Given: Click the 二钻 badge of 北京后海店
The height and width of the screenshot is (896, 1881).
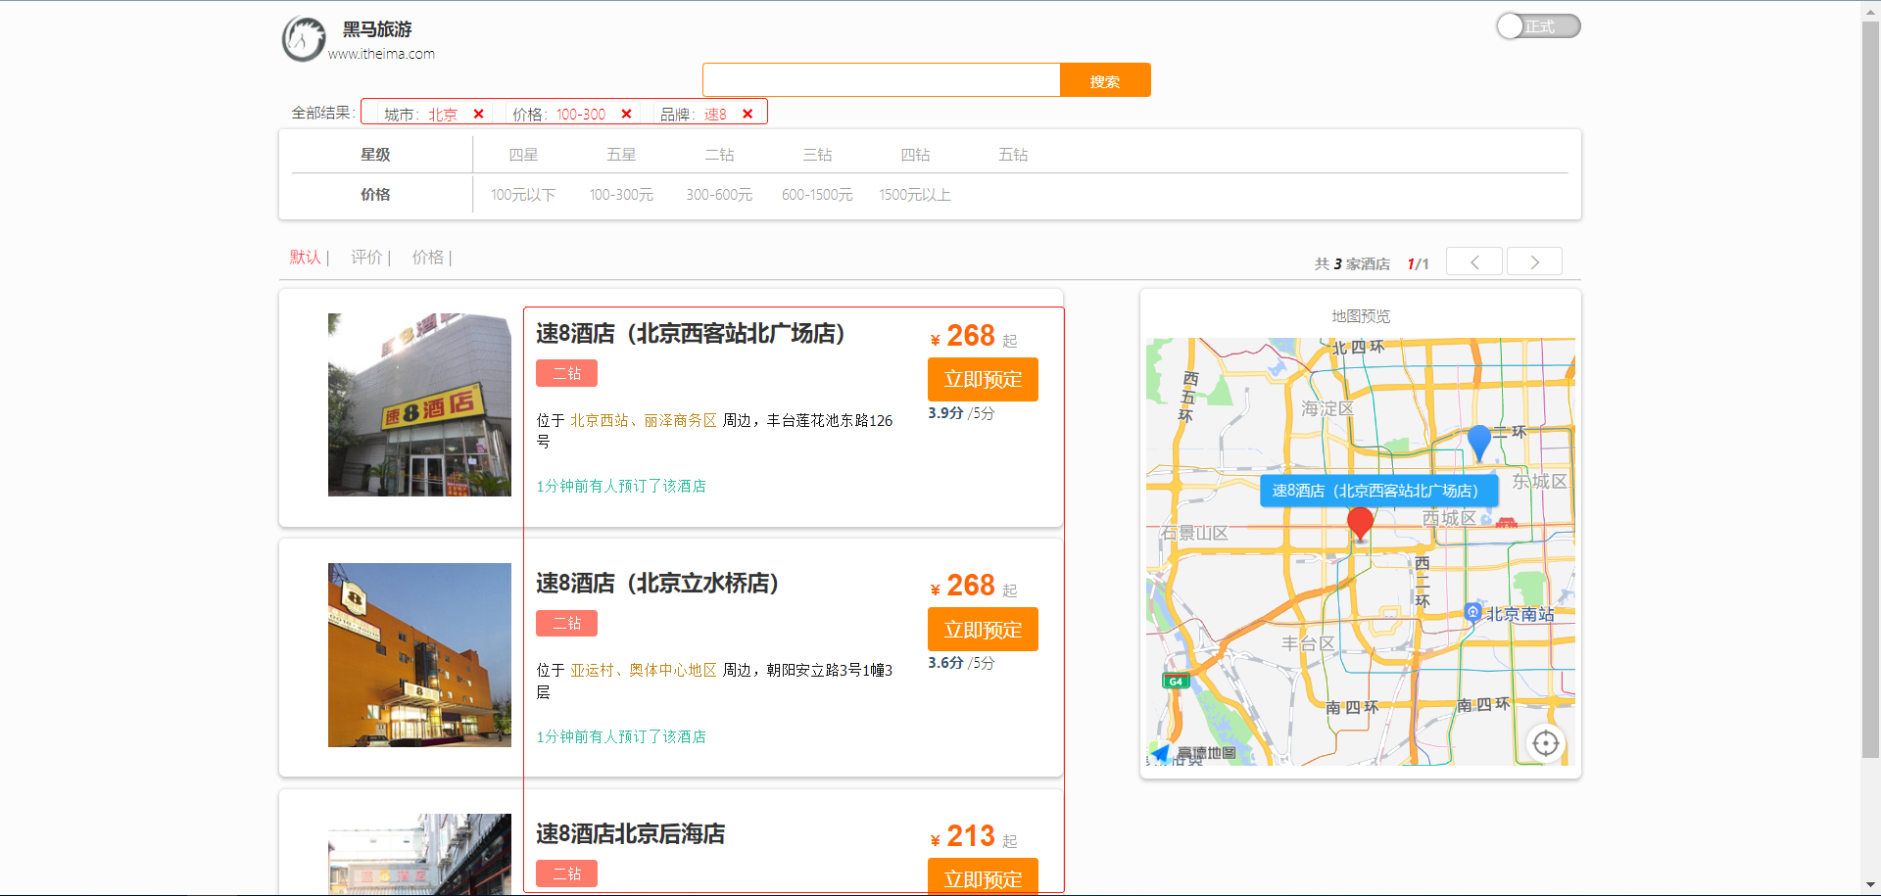Looking at the screenshot, I should pos(566,873).
